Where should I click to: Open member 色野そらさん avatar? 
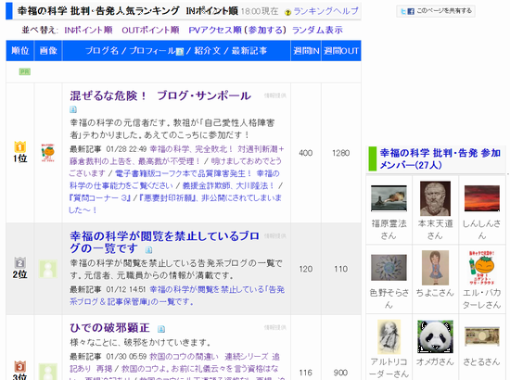point(389,268)
